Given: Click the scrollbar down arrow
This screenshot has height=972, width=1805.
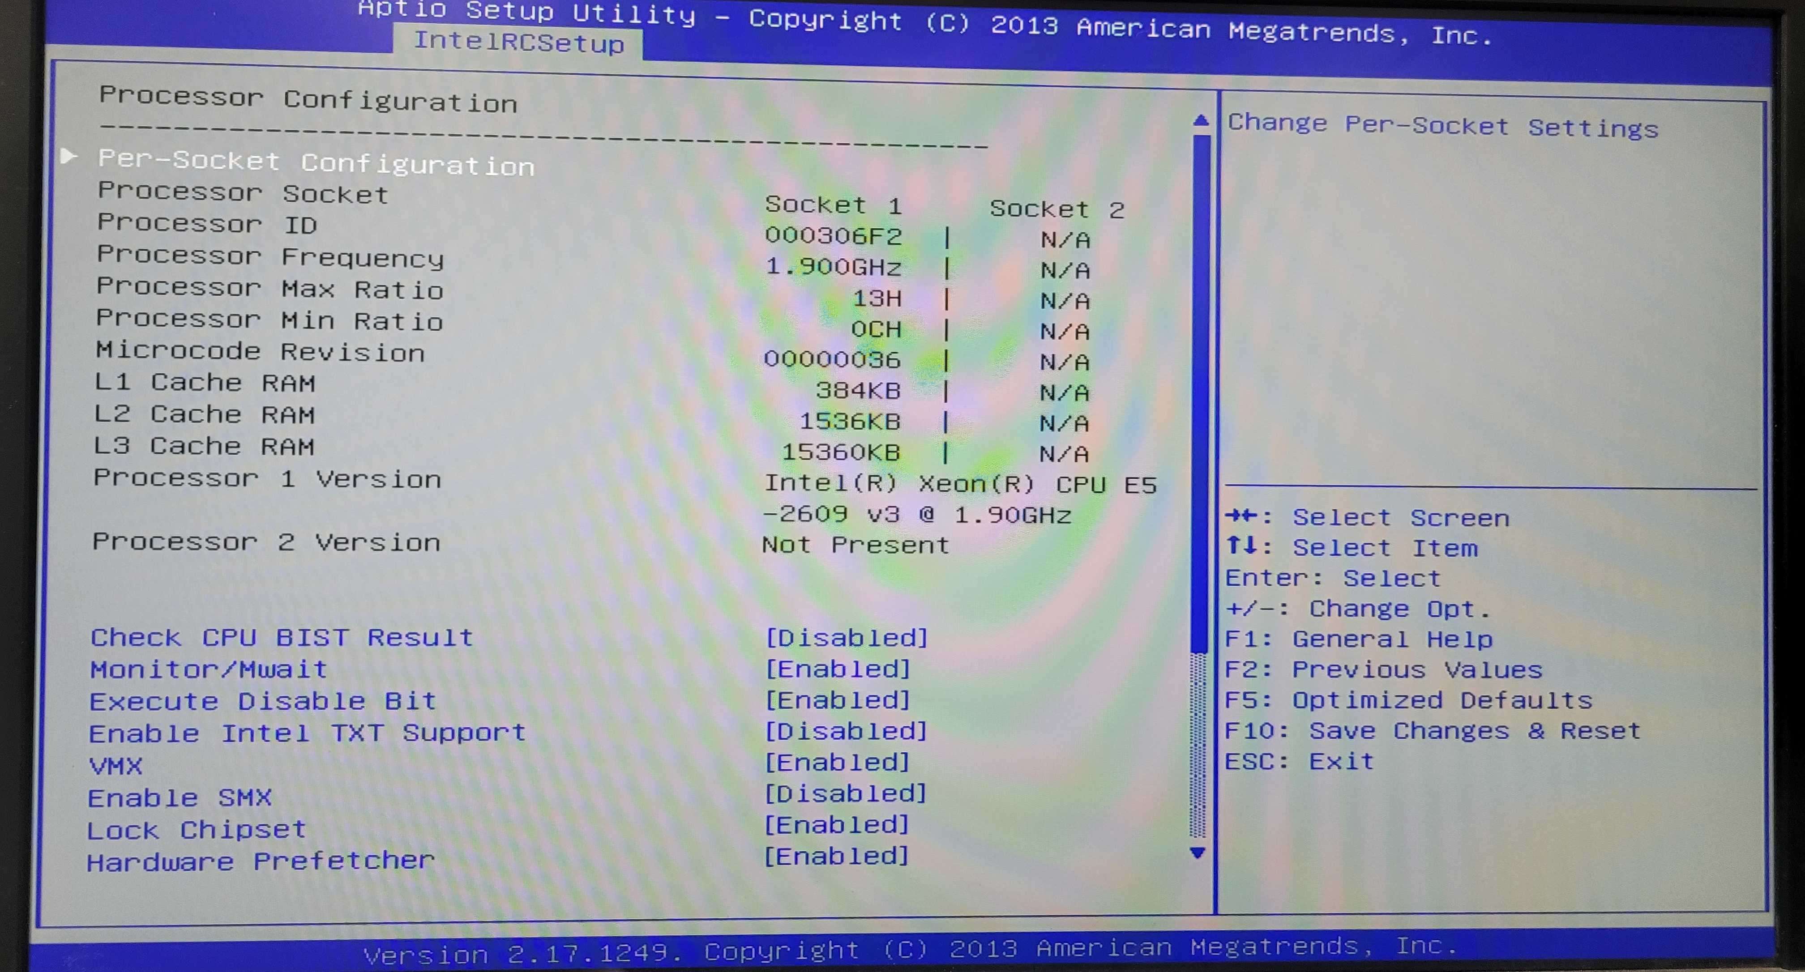Looking at the screenshot, I should pos(1198,852).
